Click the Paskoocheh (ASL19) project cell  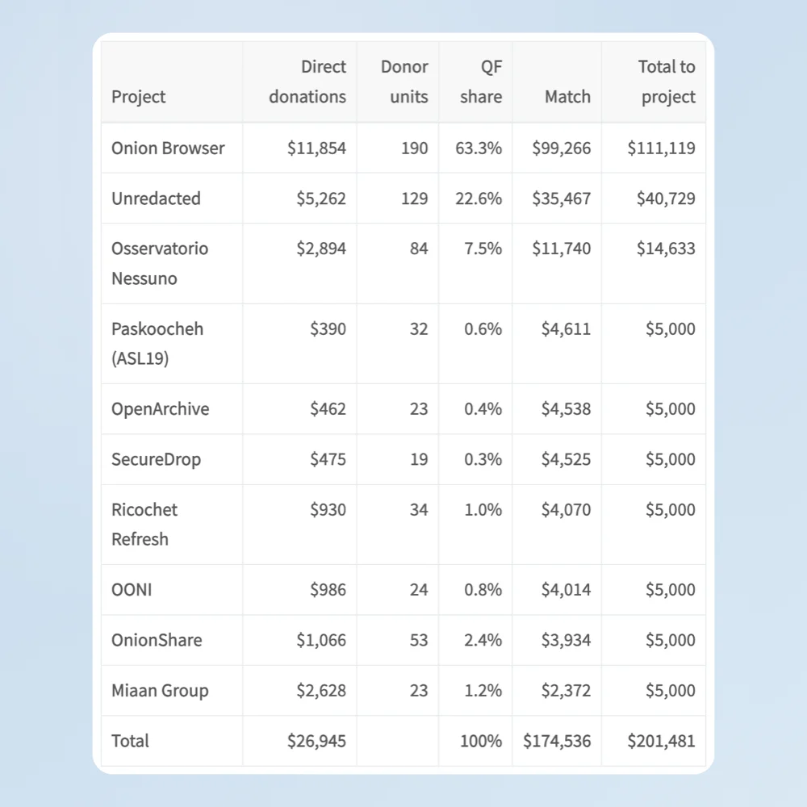[x=157, y=344]
